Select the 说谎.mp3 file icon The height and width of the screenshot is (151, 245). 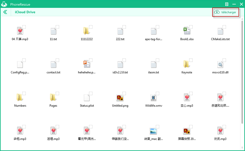(220, 131)
